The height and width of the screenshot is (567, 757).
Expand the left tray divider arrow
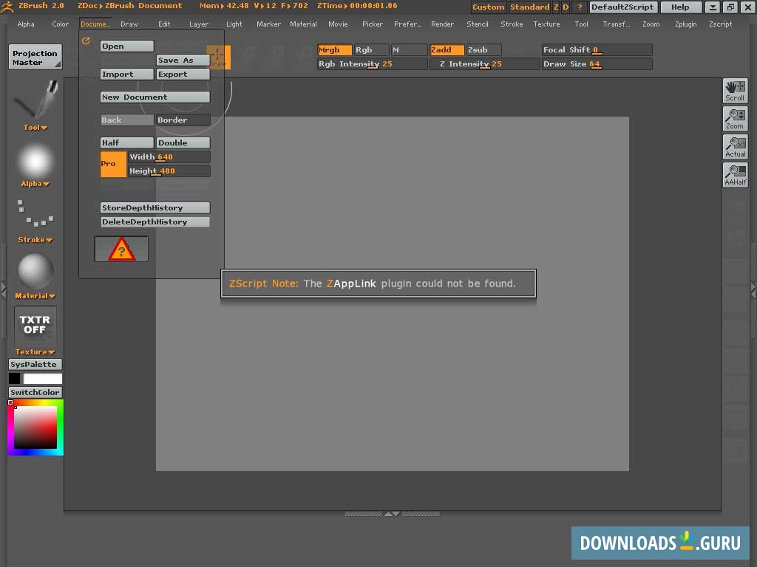tap(4, 289)
